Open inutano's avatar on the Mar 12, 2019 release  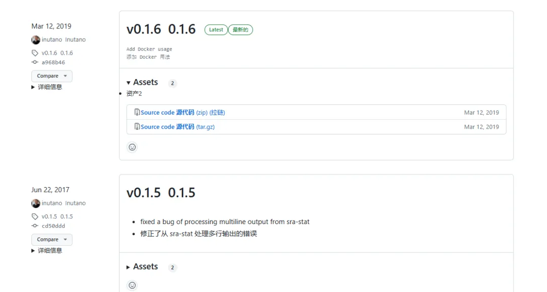coord(35,40)
